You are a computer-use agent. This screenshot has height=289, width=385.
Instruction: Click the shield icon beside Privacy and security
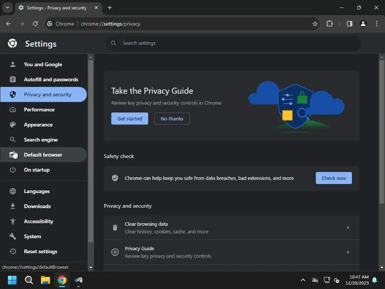point(12,94)
